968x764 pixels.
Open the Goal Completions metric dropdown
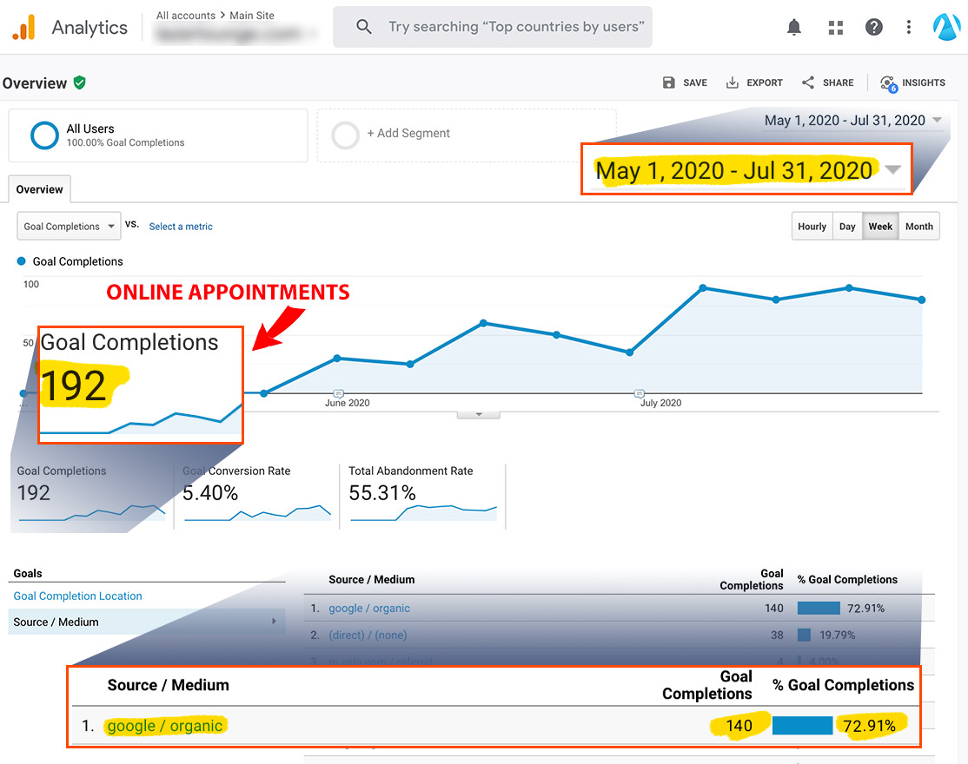click(x=69, y=226)
